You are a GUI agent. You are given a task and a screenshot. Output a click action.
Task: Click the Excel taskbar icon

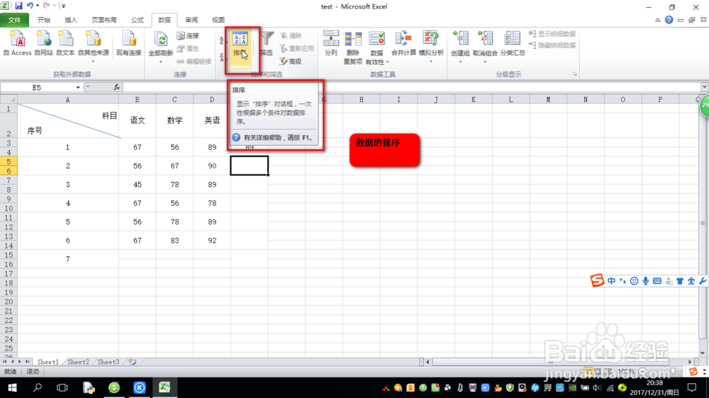pos(164,387)
